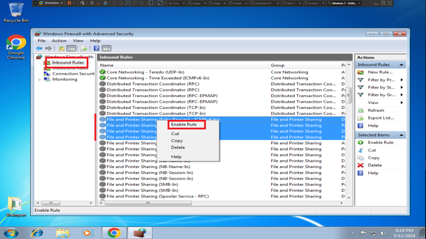Open Filter by Profile submenu in Actions
The width and height of the screenshot is (426, 239).
(380, 80)
